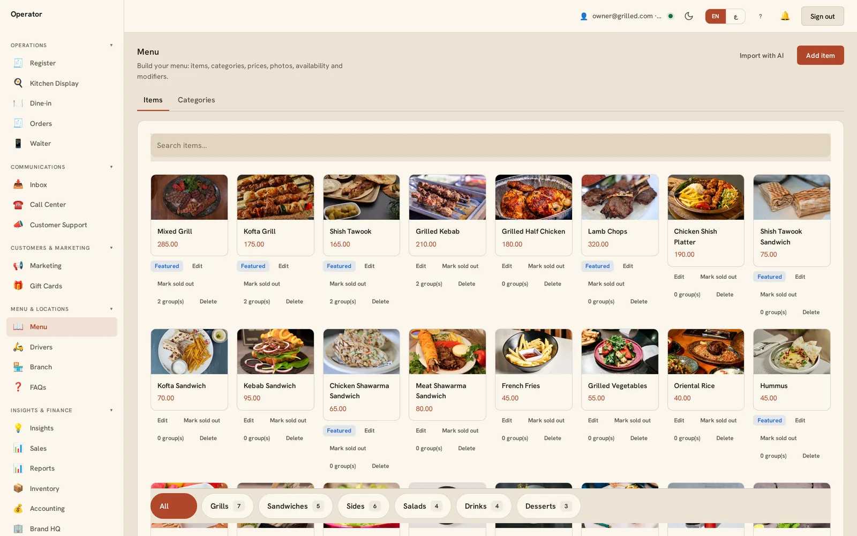Open the Call Center phone icon
Viewport: 857px width, 536px height.
click(18, 205)
